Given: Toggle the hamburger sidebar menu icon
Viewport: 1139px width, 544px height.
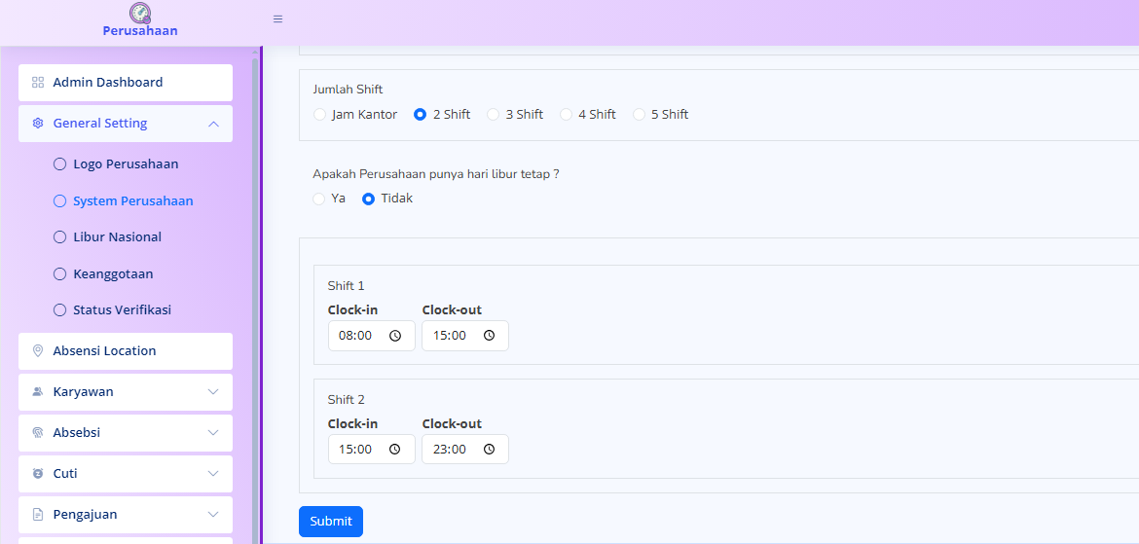Looking at the screenshot, I should (x=277, y=18).
